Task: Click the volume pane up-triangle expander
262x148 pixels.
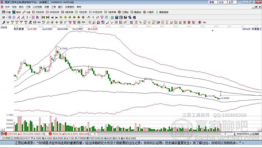Action: 3,130
